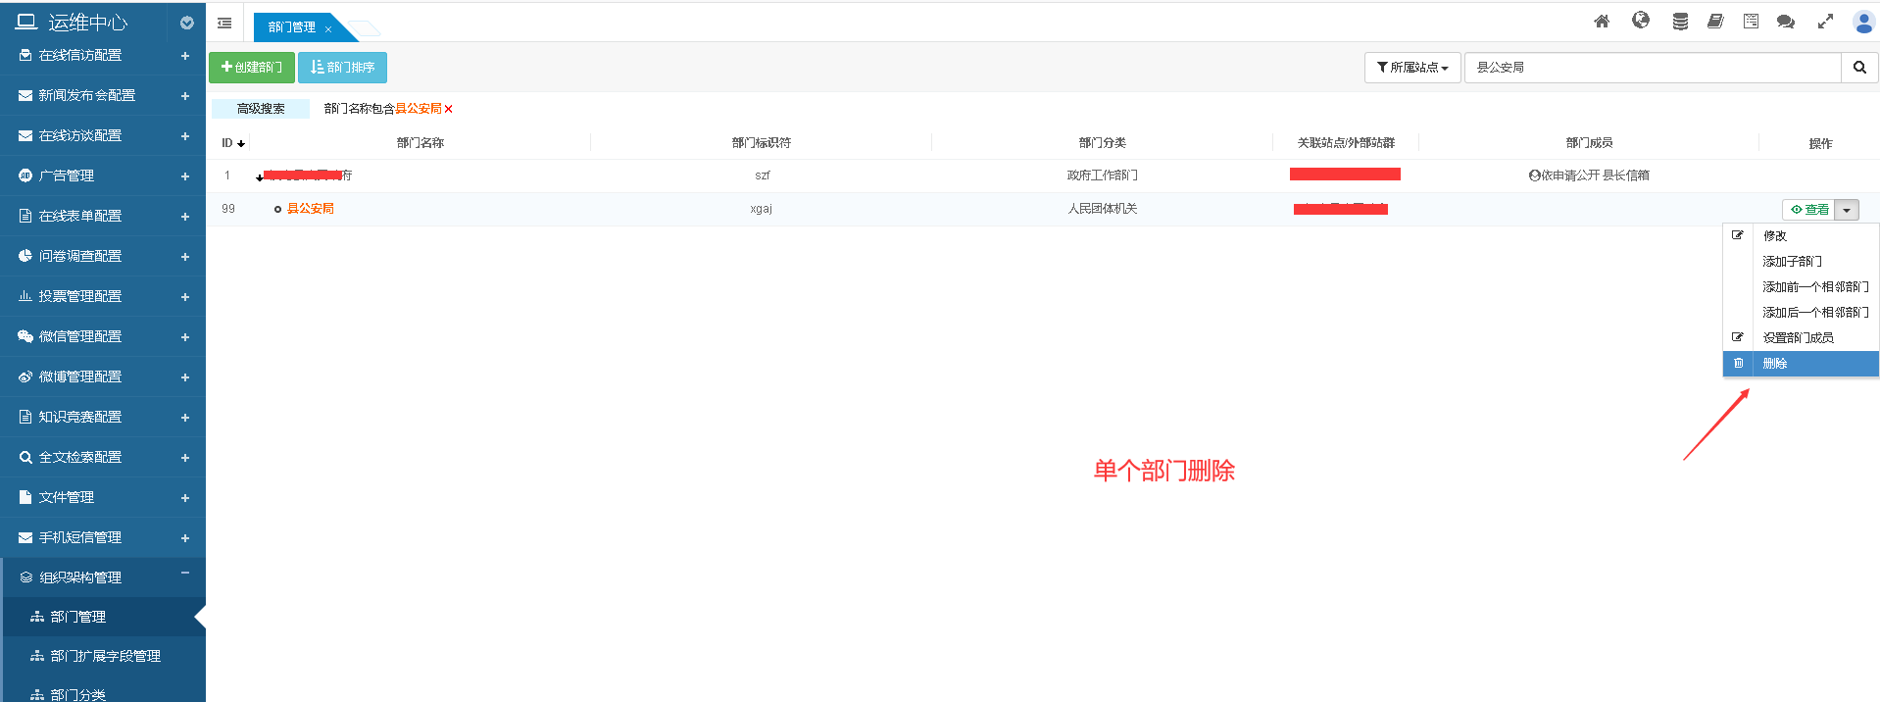Open the book manual icon
Viewport: 1880px width, 702px height.
click(x=1715, y=22)
